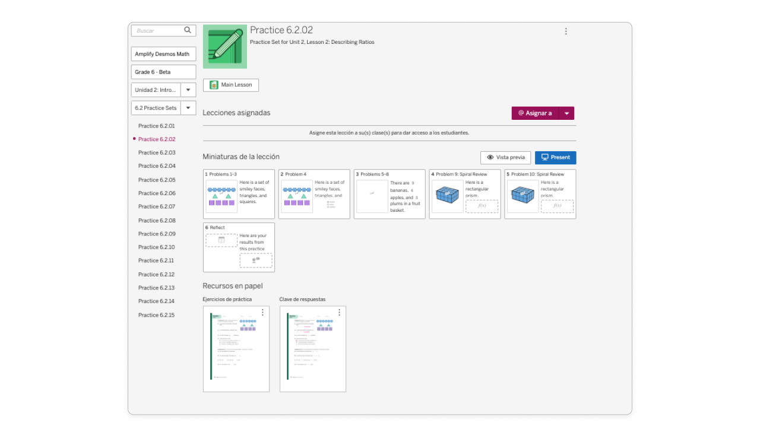Open the Reflect slide thumbnail
The height and width of the screenshot is (436, 760).
tap(239, 247)
